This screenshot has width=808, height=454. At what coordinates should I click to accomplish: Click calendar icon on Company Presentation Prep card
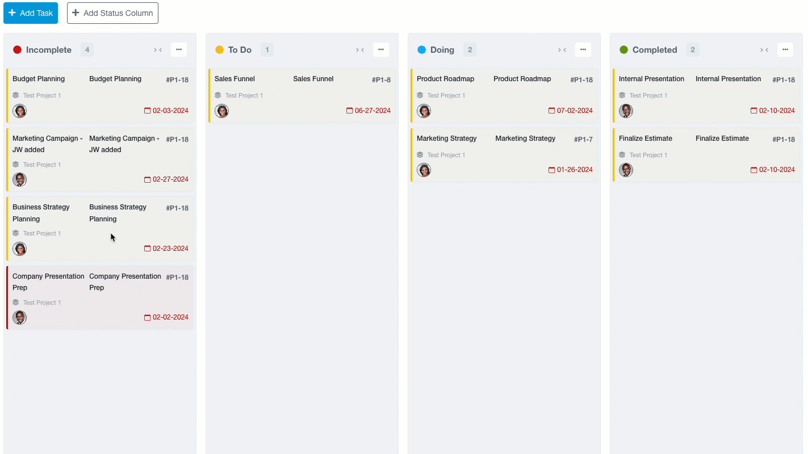148,317
